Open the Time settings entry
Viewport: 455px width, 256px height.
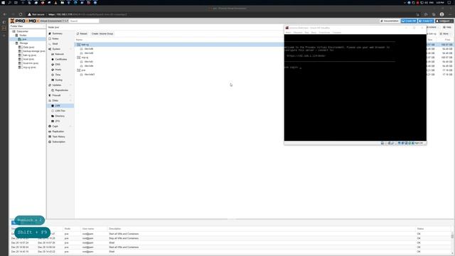coord(58,75)
